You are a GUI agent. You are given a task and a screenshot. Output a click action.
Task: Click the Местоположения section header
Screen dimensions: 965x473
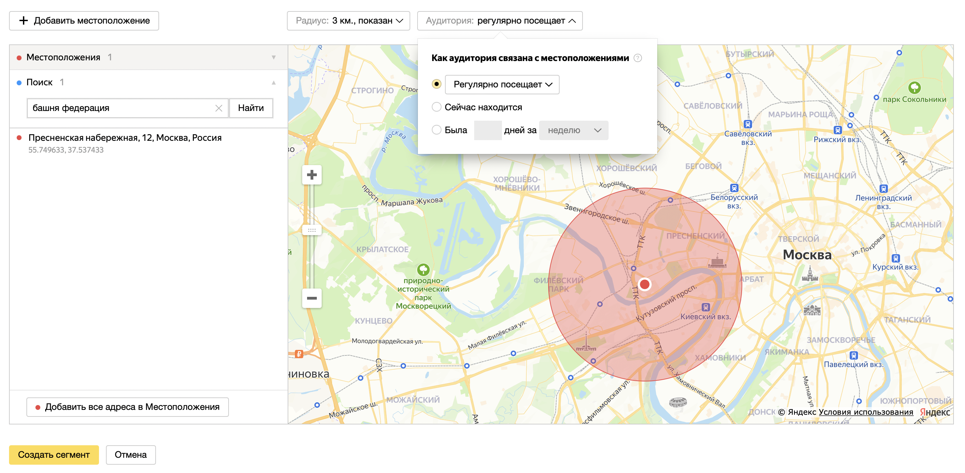tap(148, 58)
